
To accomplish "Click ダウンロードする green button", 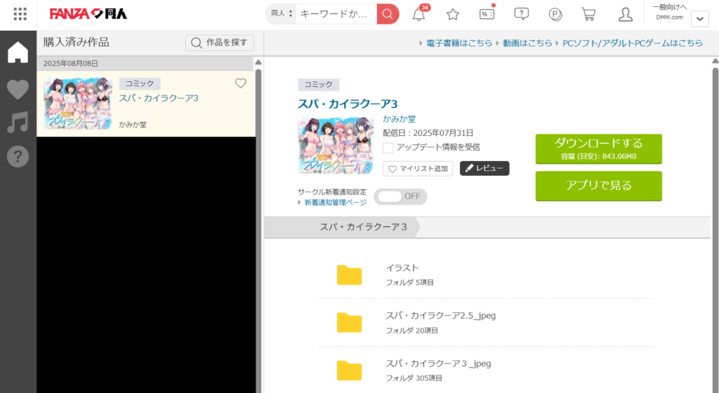I will [598, 149].
